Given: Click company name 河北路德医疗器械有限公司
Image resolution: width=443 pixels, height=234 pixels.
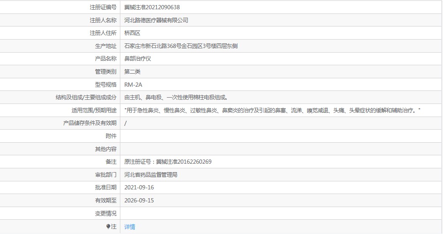Looking at the screenshot, I should 156,20.
